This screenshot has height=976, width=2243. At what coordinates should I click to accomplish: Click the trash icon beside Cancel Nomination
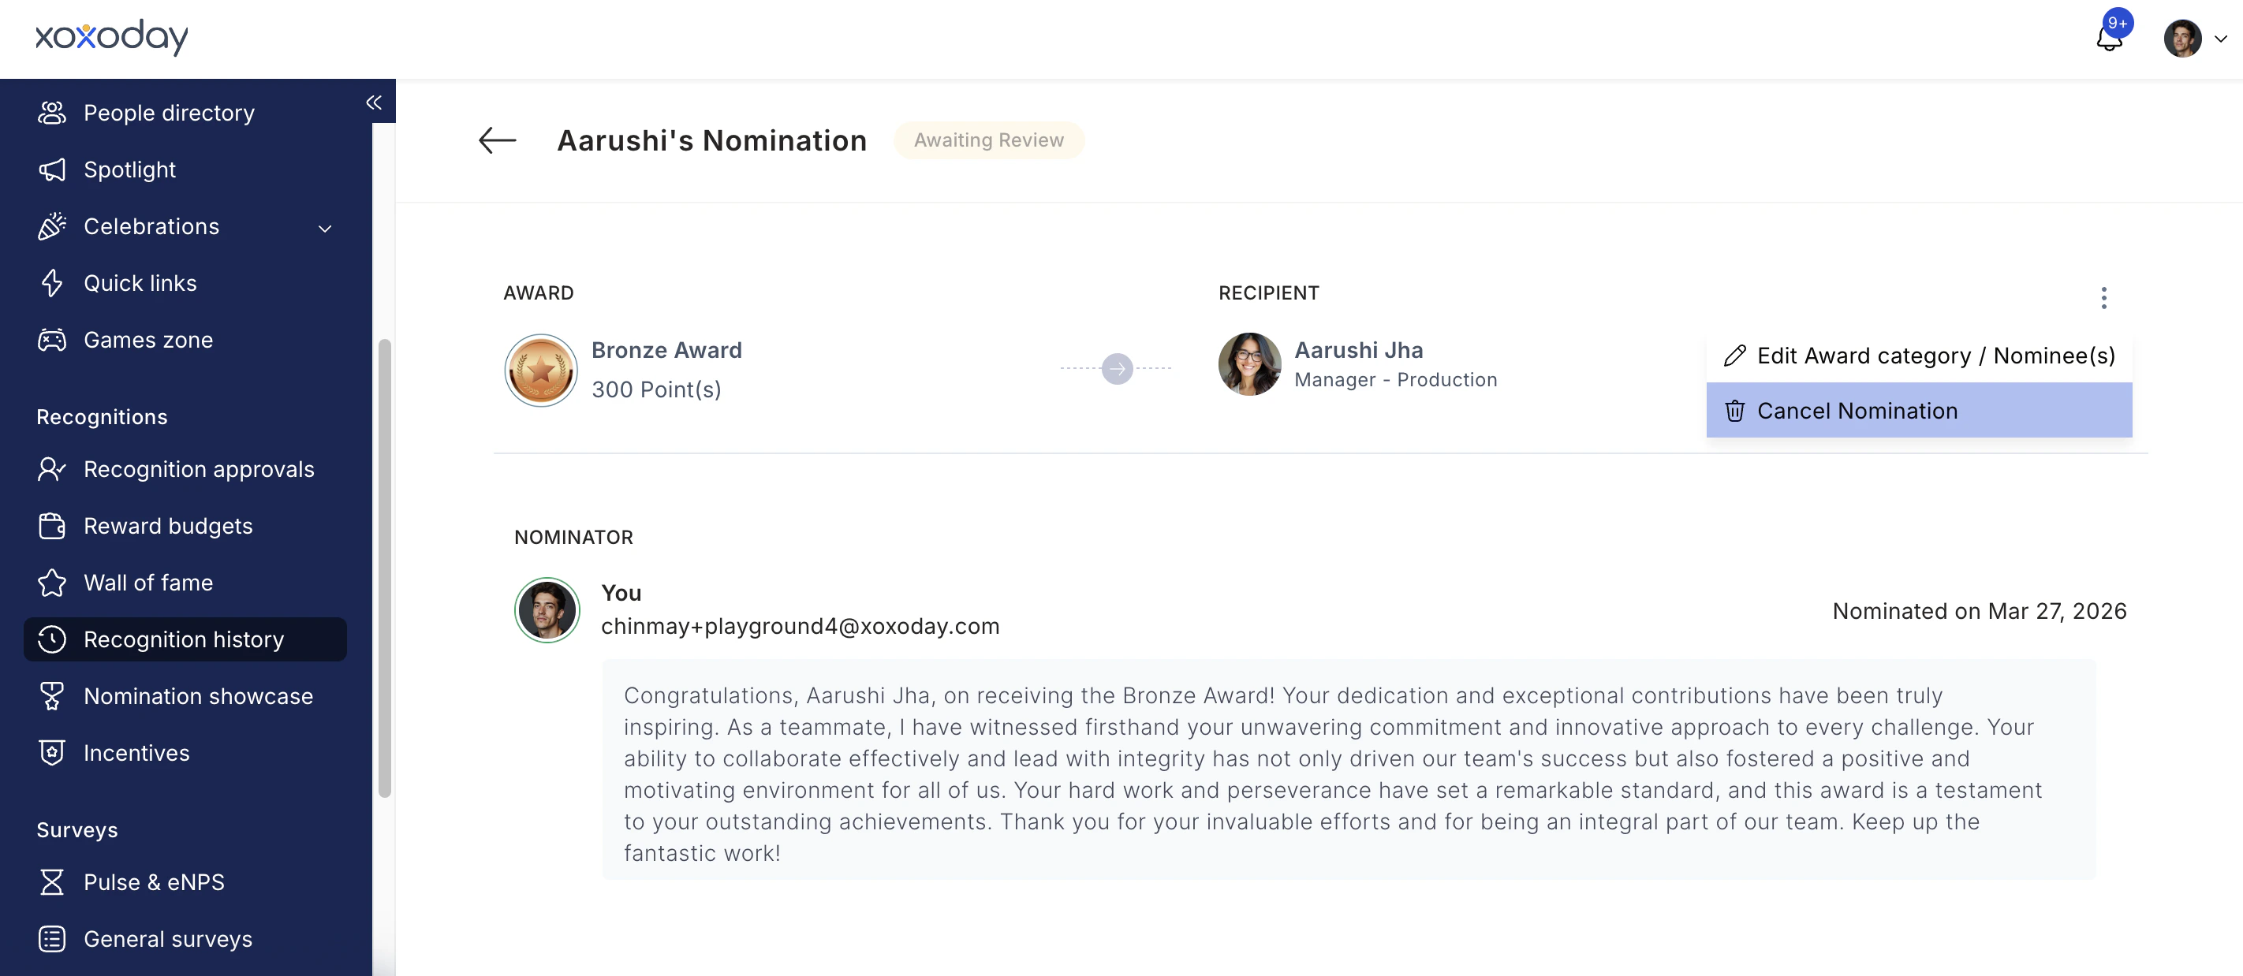[x=1734, y=410]
